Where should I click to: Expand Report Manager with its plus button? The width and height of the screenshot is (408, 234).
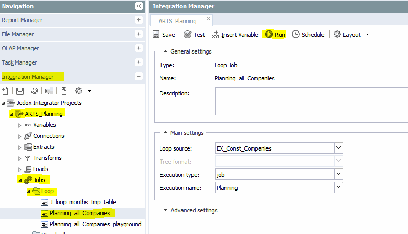click(x=138, y=20)
